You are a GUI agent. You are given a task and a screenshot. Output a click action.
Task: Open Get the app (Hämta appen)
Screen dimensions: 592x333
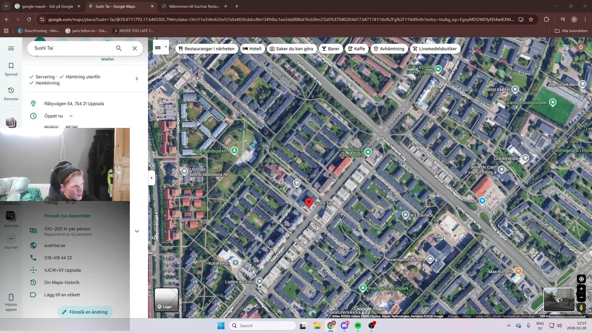click(x=11, y=302)
